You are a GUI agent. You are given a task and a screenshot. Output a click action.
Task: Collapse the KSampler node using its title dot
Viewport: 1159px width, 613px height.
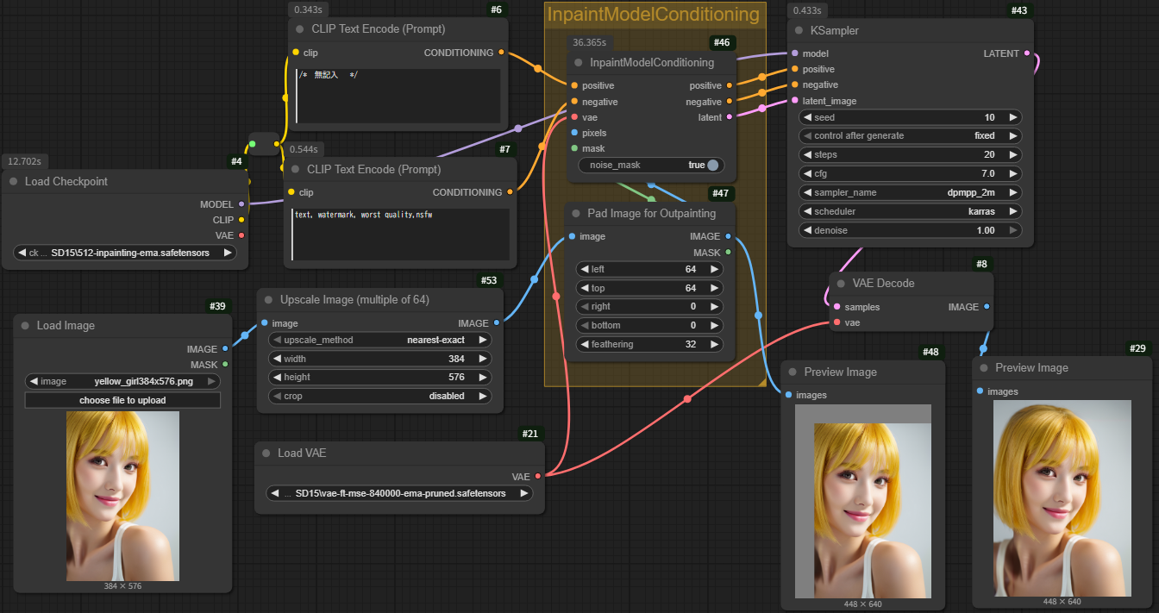point(799,30)
